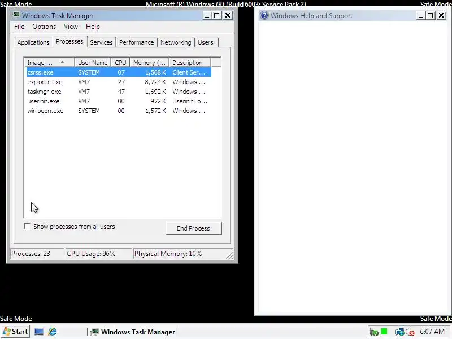Screen dimensions: 452x339
Task: Maximize the Windows Task Manager window
Action: coord(217,16)
